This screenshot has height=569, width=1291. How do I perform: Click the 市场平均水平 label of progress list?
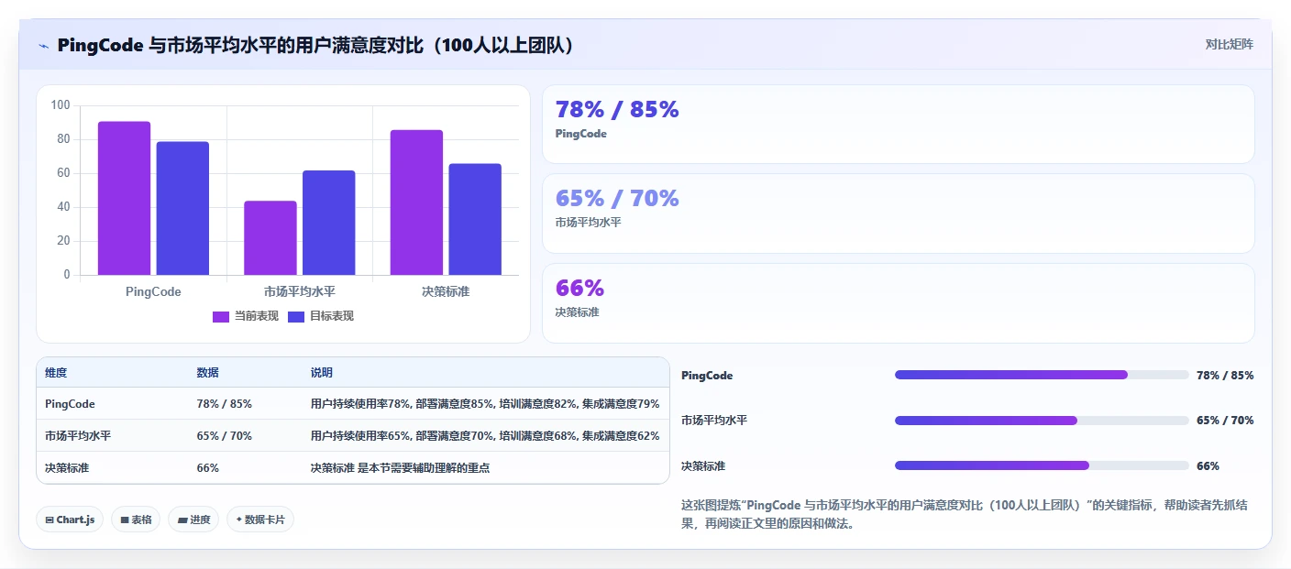714,421
